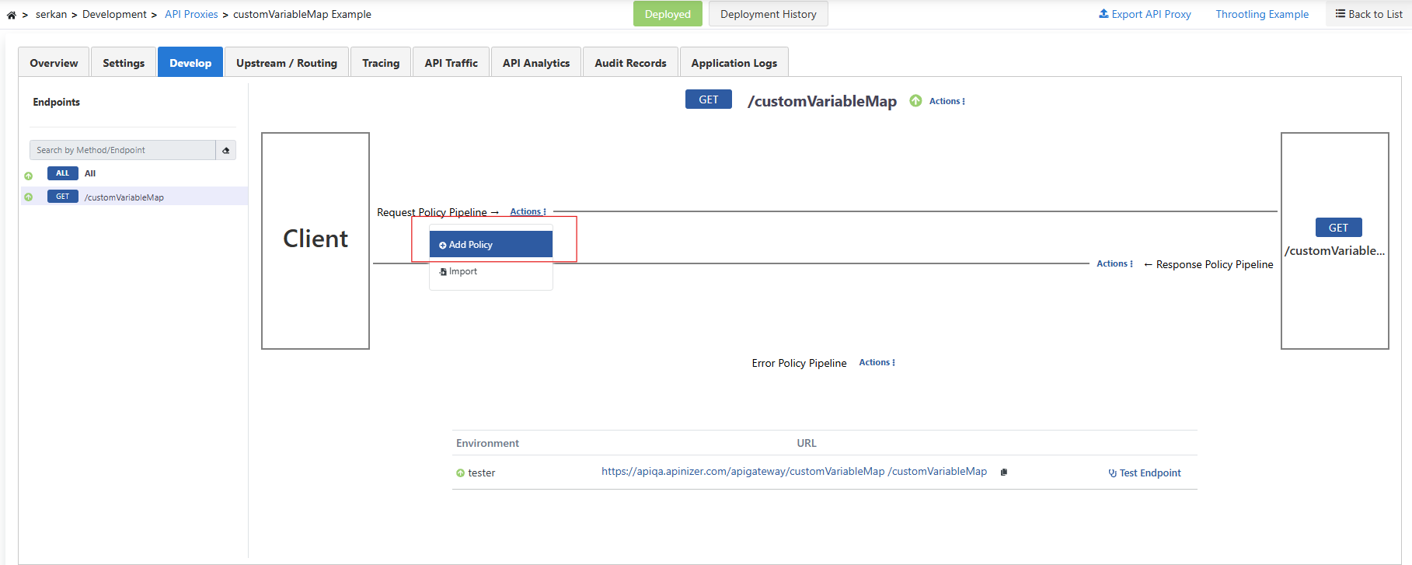1412x565 pixels.
Task: Click Export API Proxy link
Action: (x=1145, y=14)
